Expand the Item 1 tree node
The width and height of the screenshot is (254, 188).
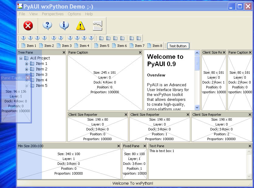[x=27, y=64]
